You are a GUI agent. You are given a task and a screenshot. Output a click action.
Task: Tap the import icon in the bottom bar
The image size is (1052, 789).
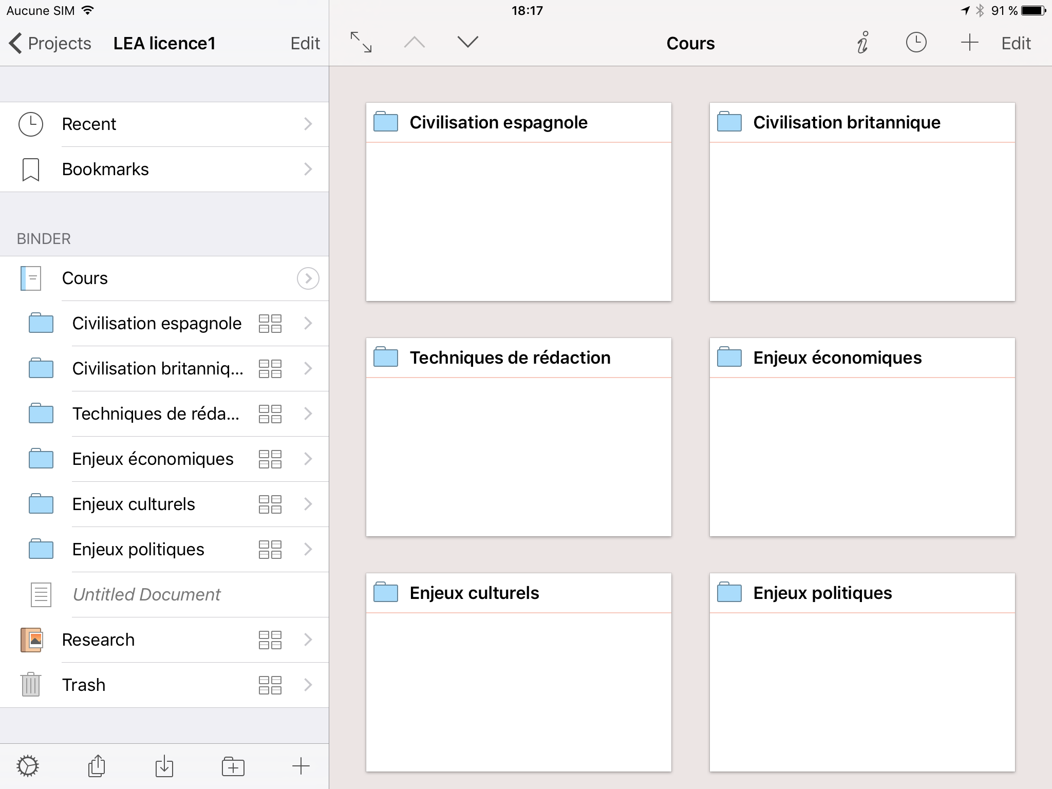(x=164, y=766)
